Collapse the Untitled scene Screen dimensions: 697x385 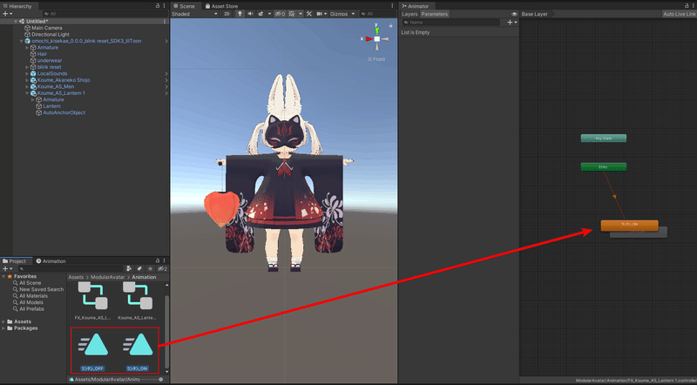16,21
